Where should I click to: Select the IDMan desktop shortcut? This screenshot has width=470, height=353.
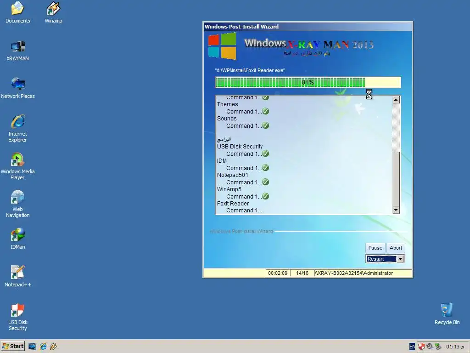(18, 239)
